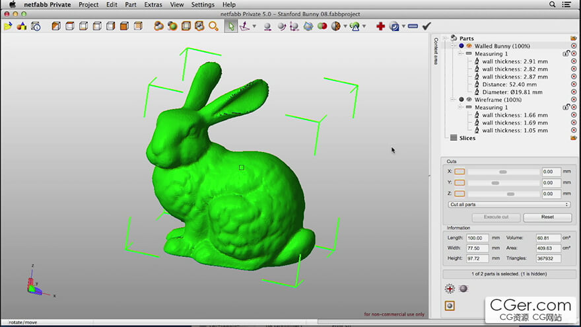Click the last cube view icon beside the solid orange cube

pos(138,26)
